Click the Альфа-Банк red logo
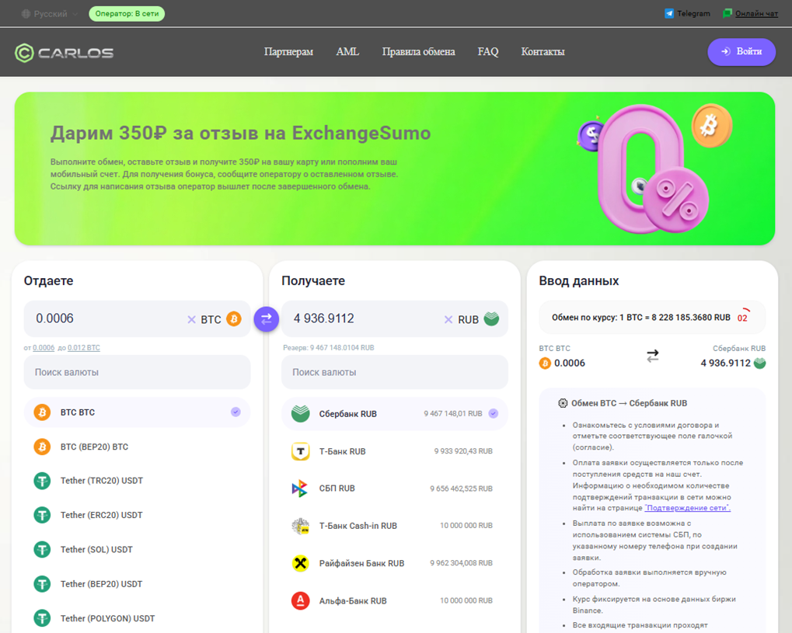Screen dimensions: 792x633 coord(301,600)
